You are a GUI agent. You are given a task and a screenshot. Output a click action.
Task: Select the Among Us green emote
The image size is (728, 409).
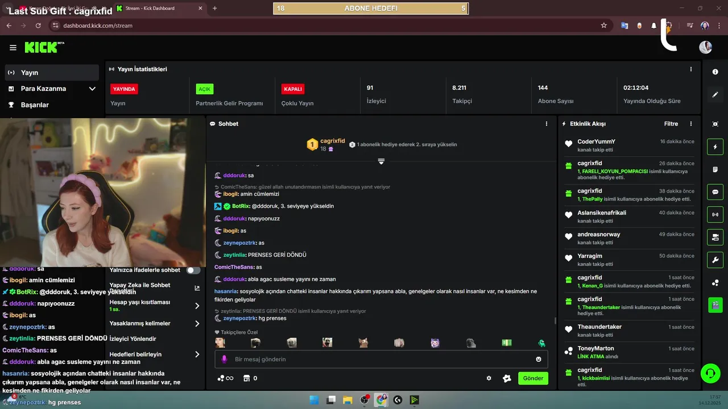[542, 343]
